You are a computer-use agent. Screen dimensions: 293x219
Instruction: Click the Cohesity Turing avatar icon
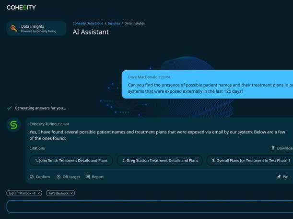pyautogui.click(x=14, y=124)
